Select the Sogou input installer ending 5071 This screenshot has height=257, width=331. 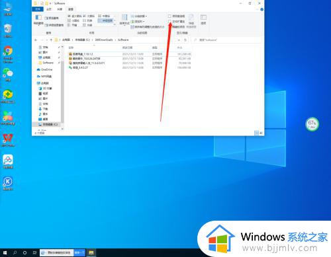click(129, 63)
